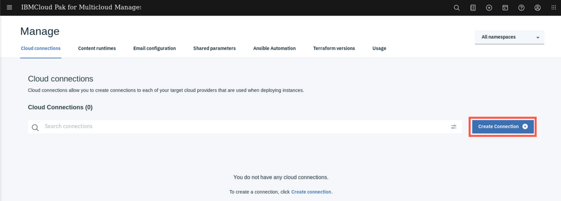The image size is (561, 201).
Task: Focus the Search connections input field
Action: click(x=243, y=127)
